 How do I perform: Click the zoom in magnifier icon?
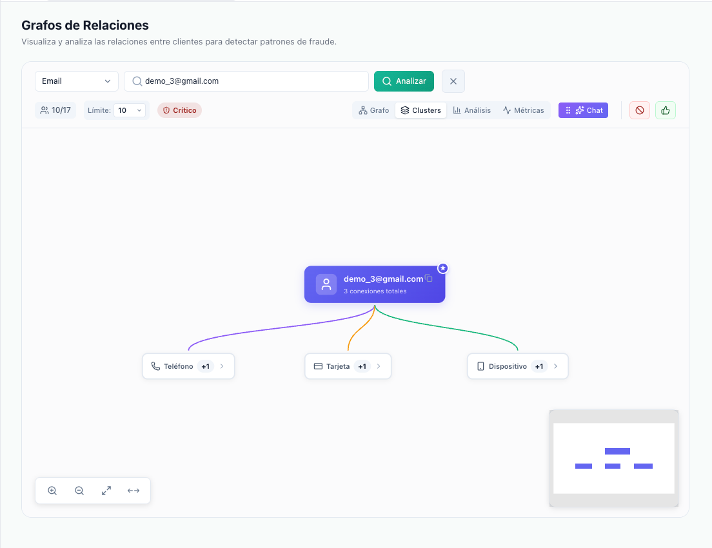click(x=52, y=491)
